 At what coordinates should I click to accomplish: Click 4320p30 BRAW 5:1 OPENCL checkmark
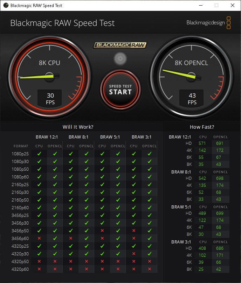(x=118, y=254)
